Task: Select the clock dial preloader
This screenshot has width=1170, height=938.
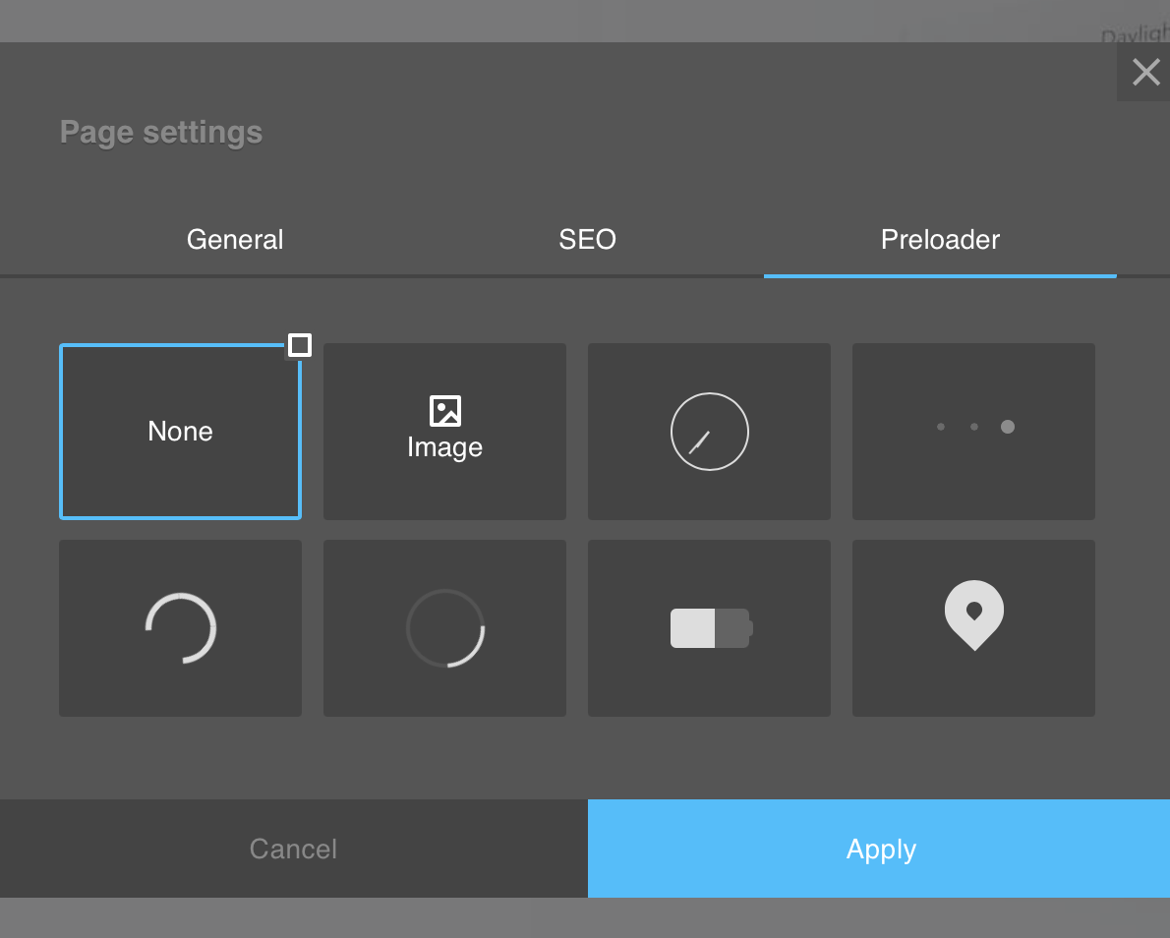Action: coord(709,432)
